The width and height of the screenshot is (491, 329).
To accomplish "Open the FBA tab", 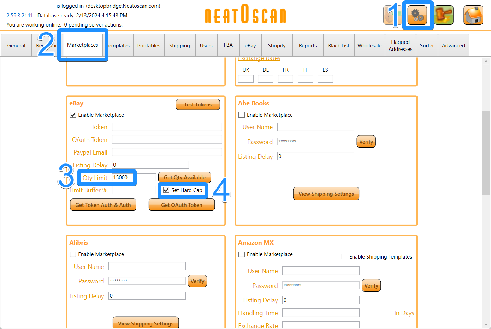I will 228,45.
